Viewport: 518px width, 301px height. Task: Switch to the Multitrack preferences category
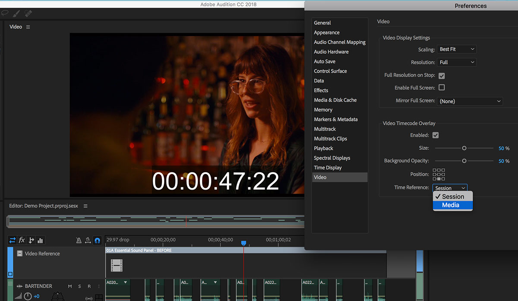pyautogui.click(x=325, y=129)
